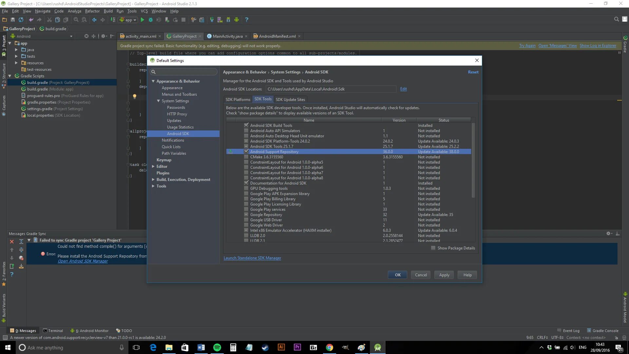Click the Help question mark in the toolbar
The height and width of the screenshot is (354, 629).
[x=247, y=20]
